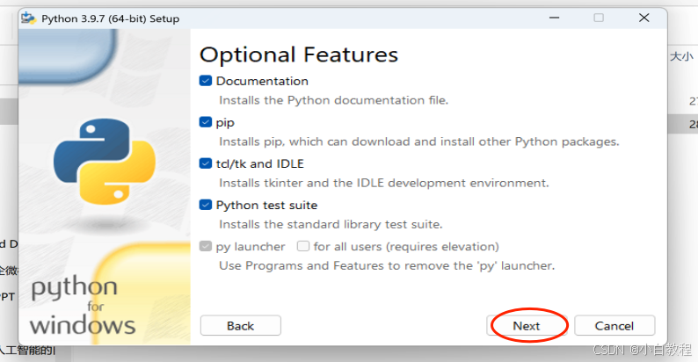The width and height of the screenshot is (698, 362).
Task: Click 'Installs the standard library test suite.'
Action: (331, 225)
